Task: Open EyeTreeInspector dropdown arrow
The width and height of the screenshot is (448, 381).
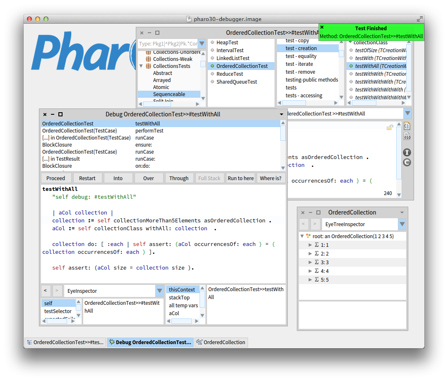Action: point(402,224)
